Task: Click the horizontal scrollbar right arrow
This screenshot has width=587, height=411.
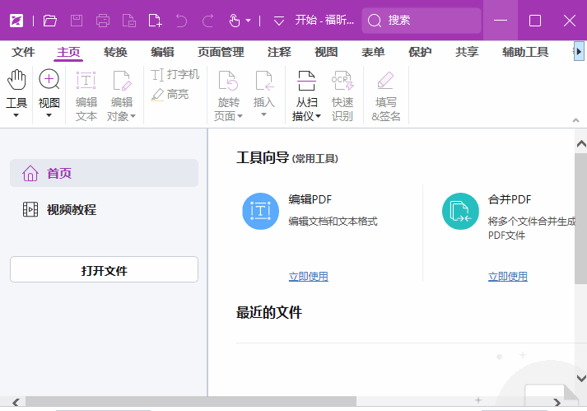Action: (557, 403)
